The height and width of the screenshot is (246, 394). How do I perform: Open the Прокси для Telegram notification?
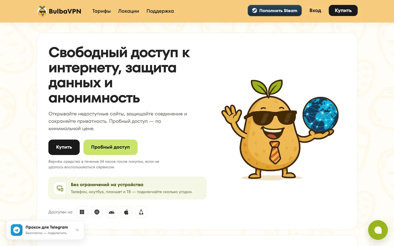pyautogui.click(x=45, y=230)
